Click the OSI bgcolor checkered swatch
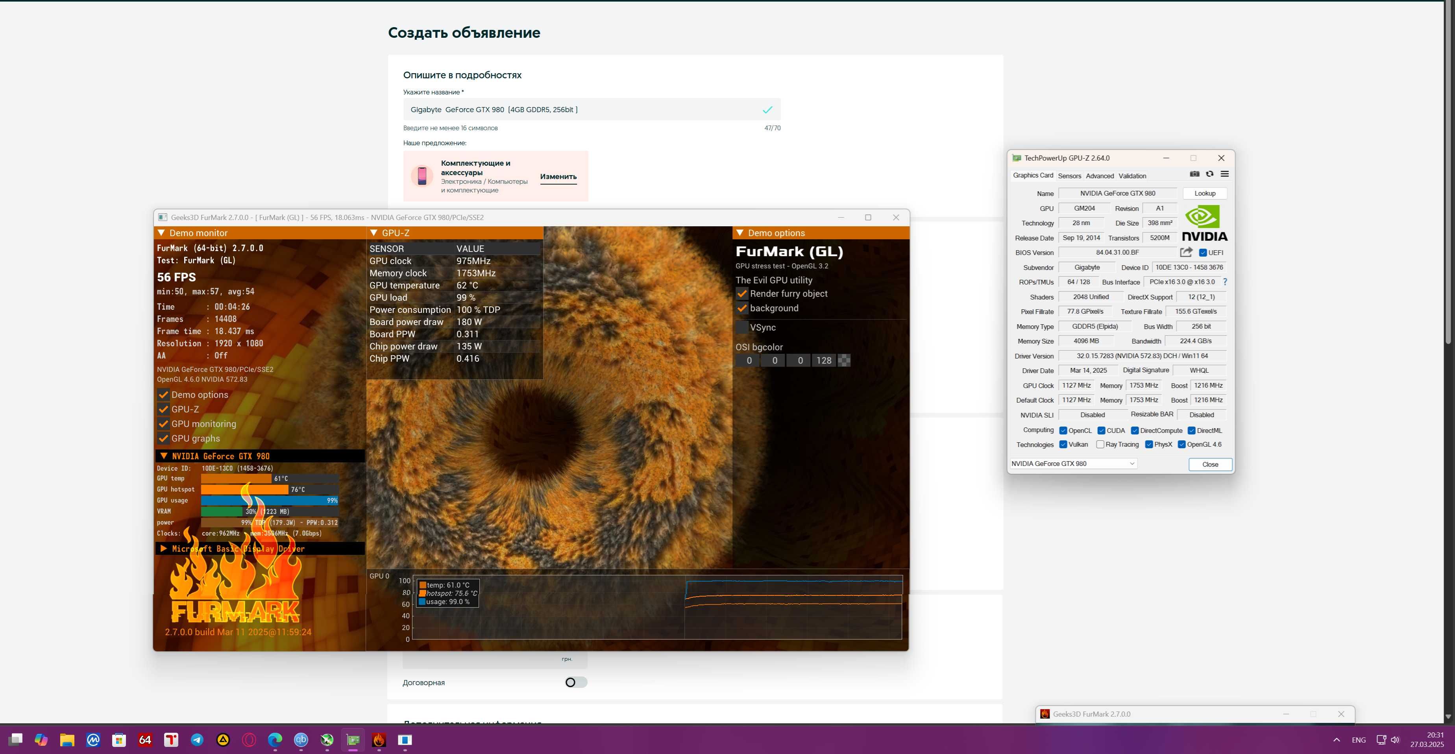 click(x=844, y=360)
